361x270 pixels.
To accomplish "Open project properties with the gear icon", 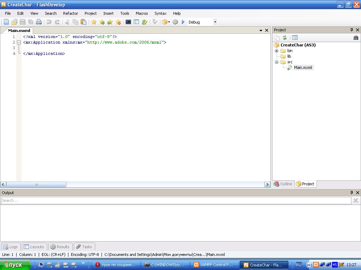I will tap(175, 22).
